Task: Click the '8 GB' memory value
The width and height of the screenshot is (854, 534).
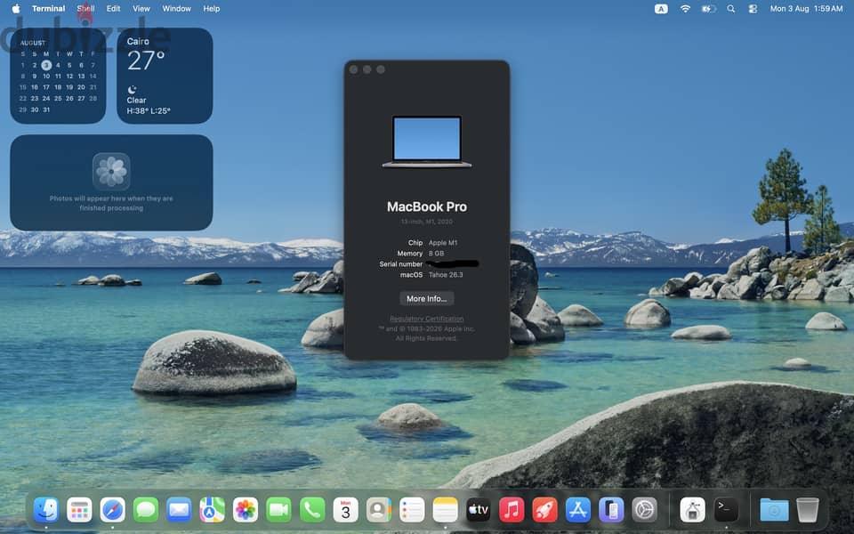Action: (436, 254)
